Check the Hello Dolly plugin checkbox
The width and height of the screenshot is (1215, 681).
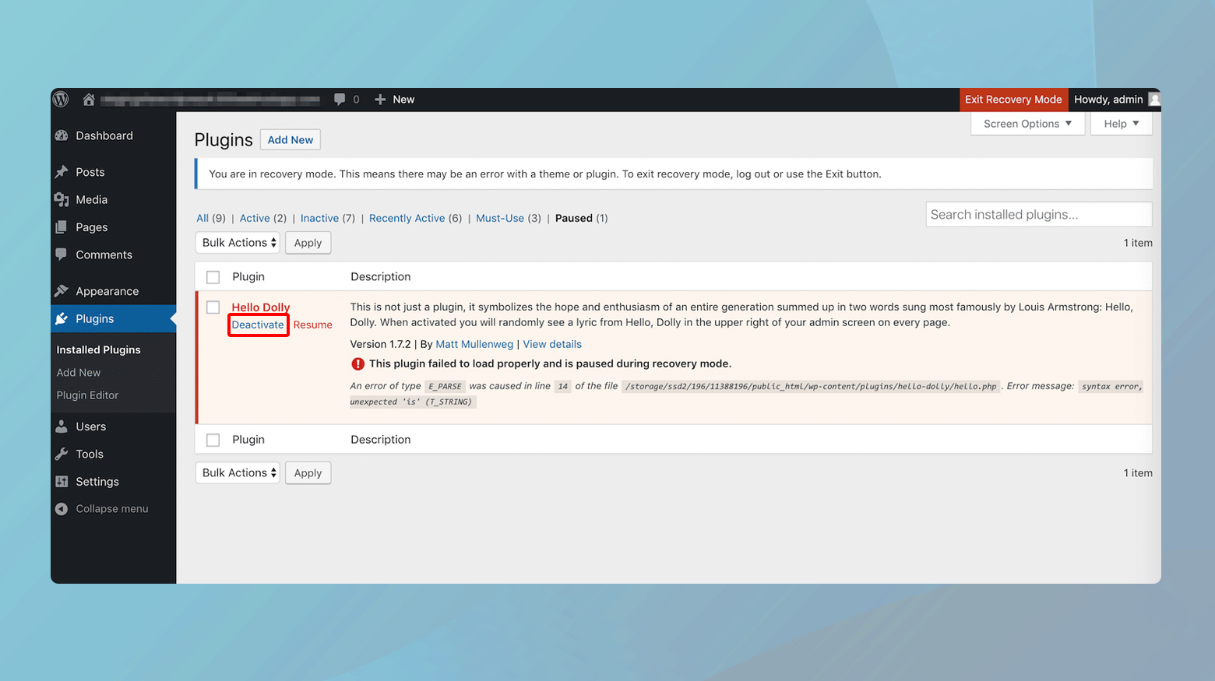213,307
